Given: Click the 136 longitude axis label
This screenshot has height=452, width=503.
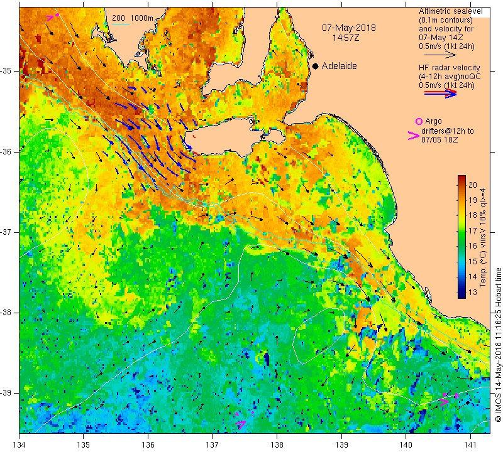Looking at the screenshot, I should click(x=148, y=445).
